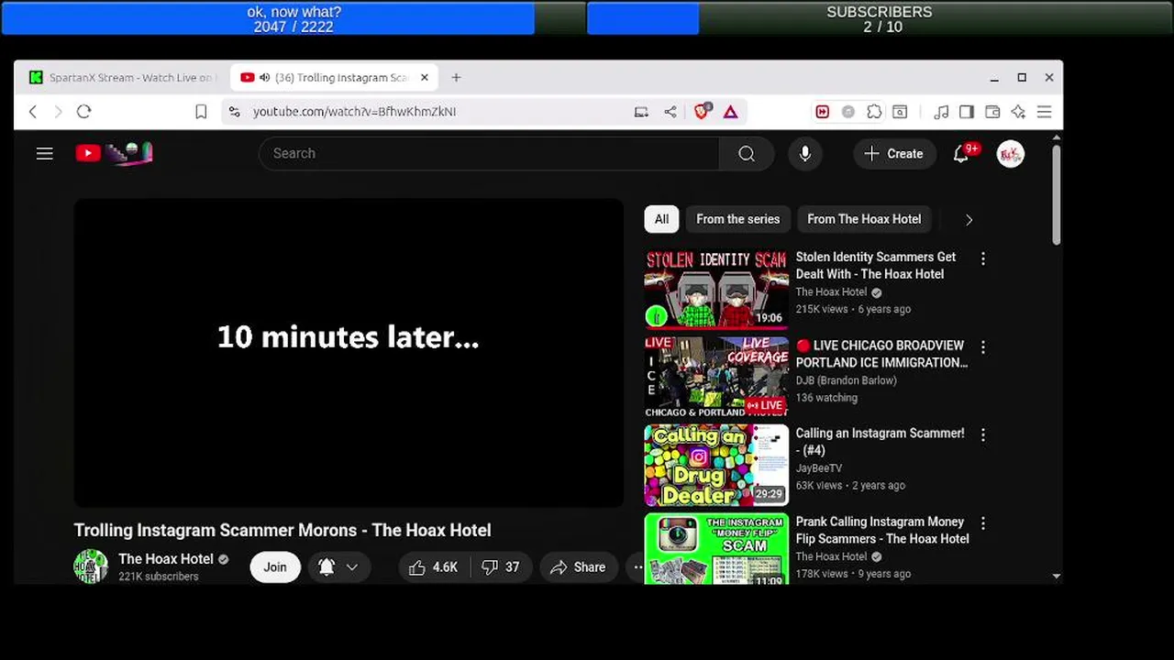Open LIVE Chicago Broadview coverage thumbnail

click(x=716, y=377)
